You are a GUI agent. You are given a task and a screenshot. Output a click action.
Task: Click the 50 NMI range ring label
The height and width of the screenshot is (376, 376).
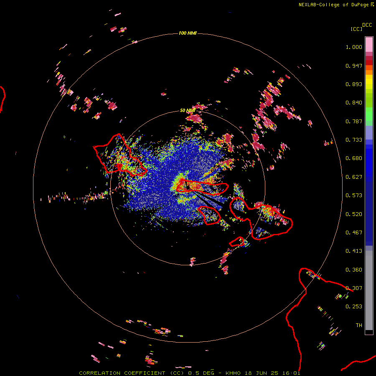pyautogui.click(x=188, y=110)
